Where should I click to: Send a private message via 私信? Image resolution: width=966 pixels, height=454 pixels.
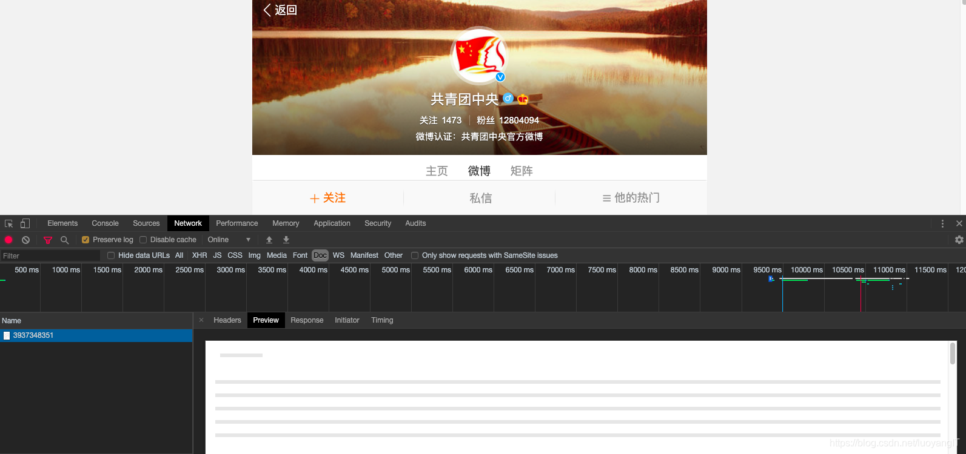pos(480,198)
